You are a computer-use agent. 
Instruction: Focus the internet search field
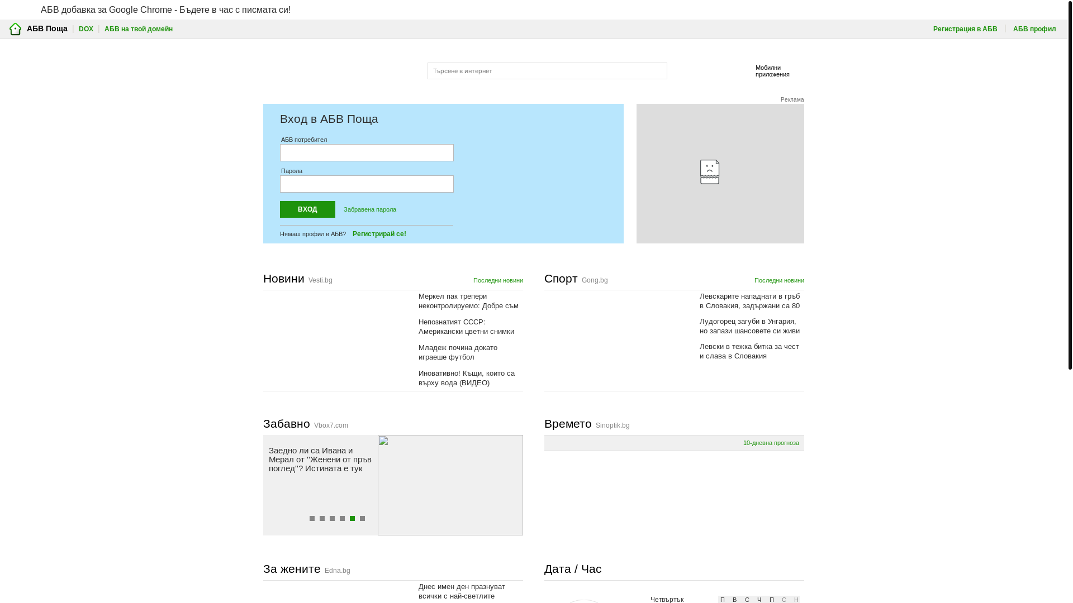(x=547, y=71)
